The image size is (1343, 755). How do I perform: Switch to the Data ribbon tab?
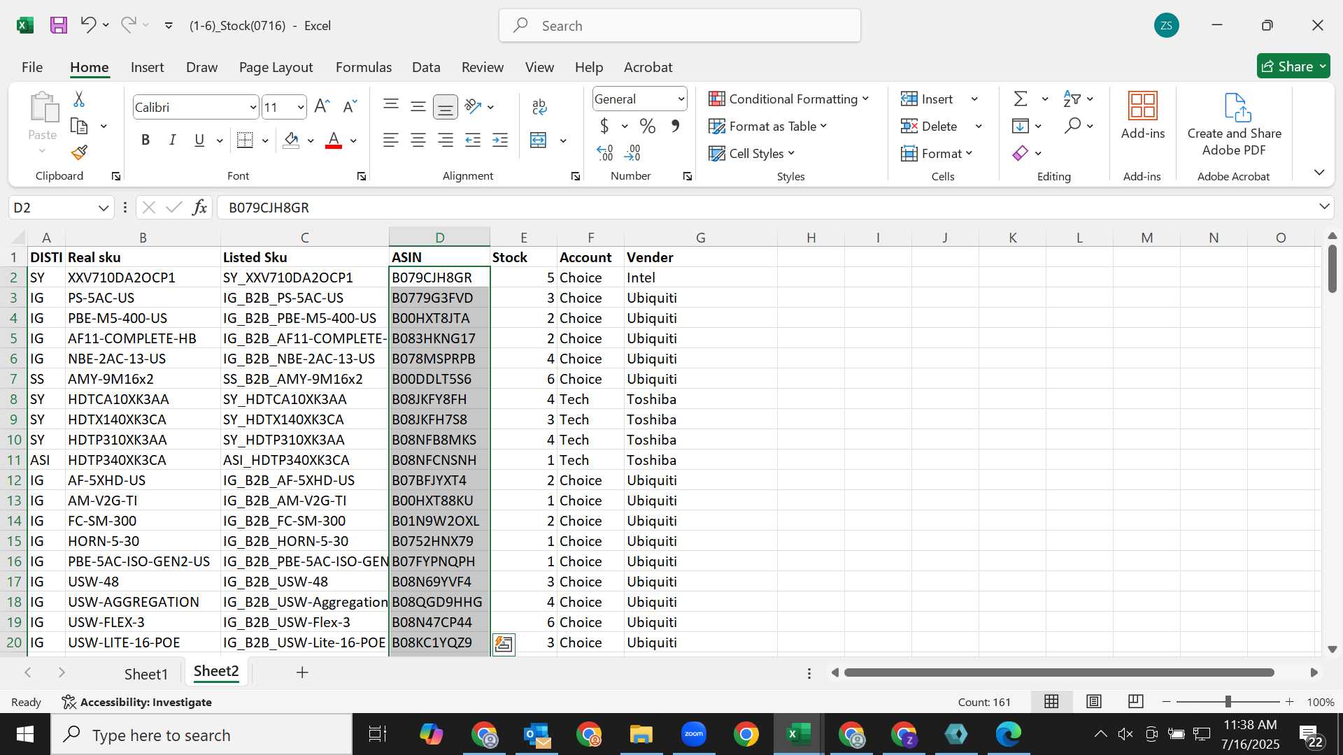point(426,67)
